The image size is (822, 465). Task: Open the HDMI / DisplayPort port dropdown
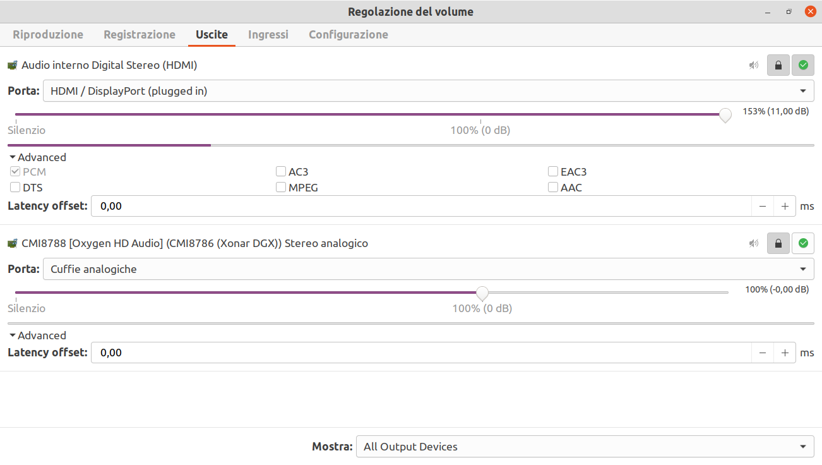pyautogui.click(x=429, y=91)
